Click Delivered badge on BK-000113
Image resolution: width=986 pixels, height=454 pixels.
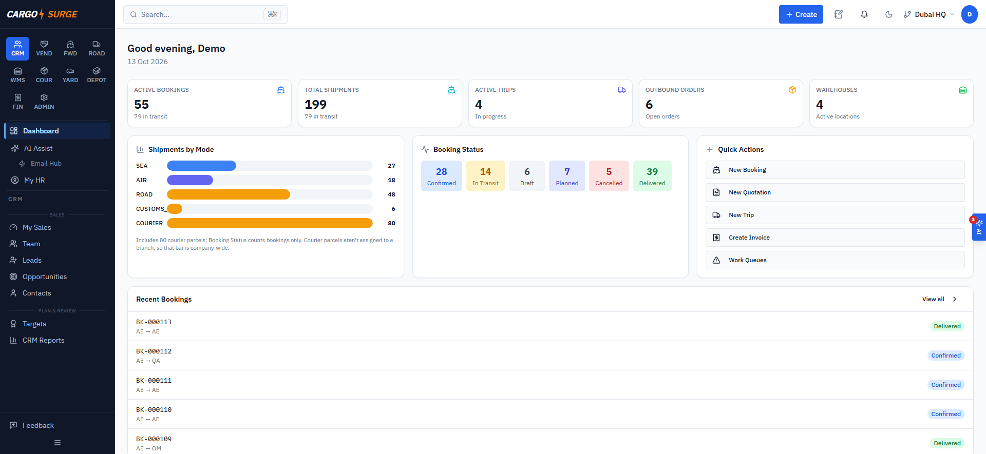[x=947, y=326]
